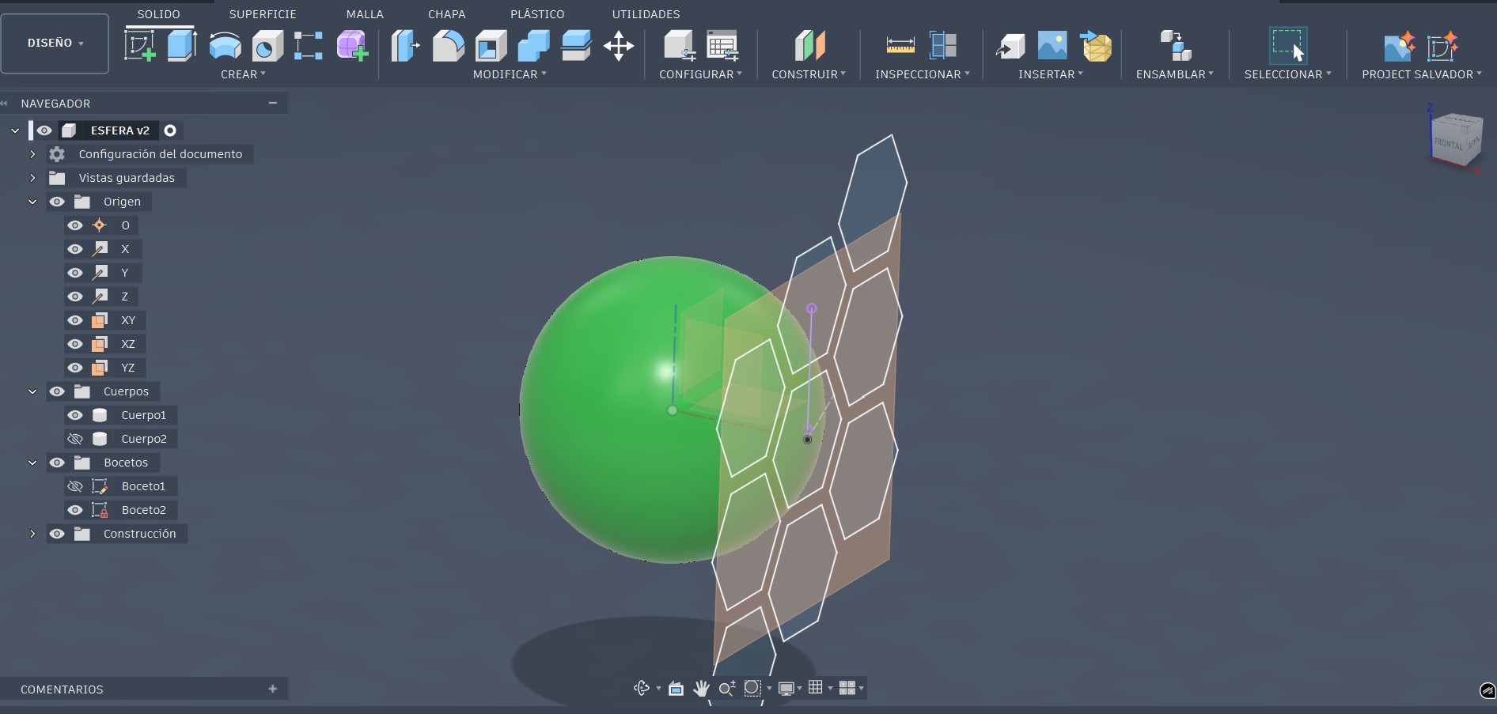1497x714 pixels.
Task: Select the Revolve tool icon
Action: tap(225, 46)
